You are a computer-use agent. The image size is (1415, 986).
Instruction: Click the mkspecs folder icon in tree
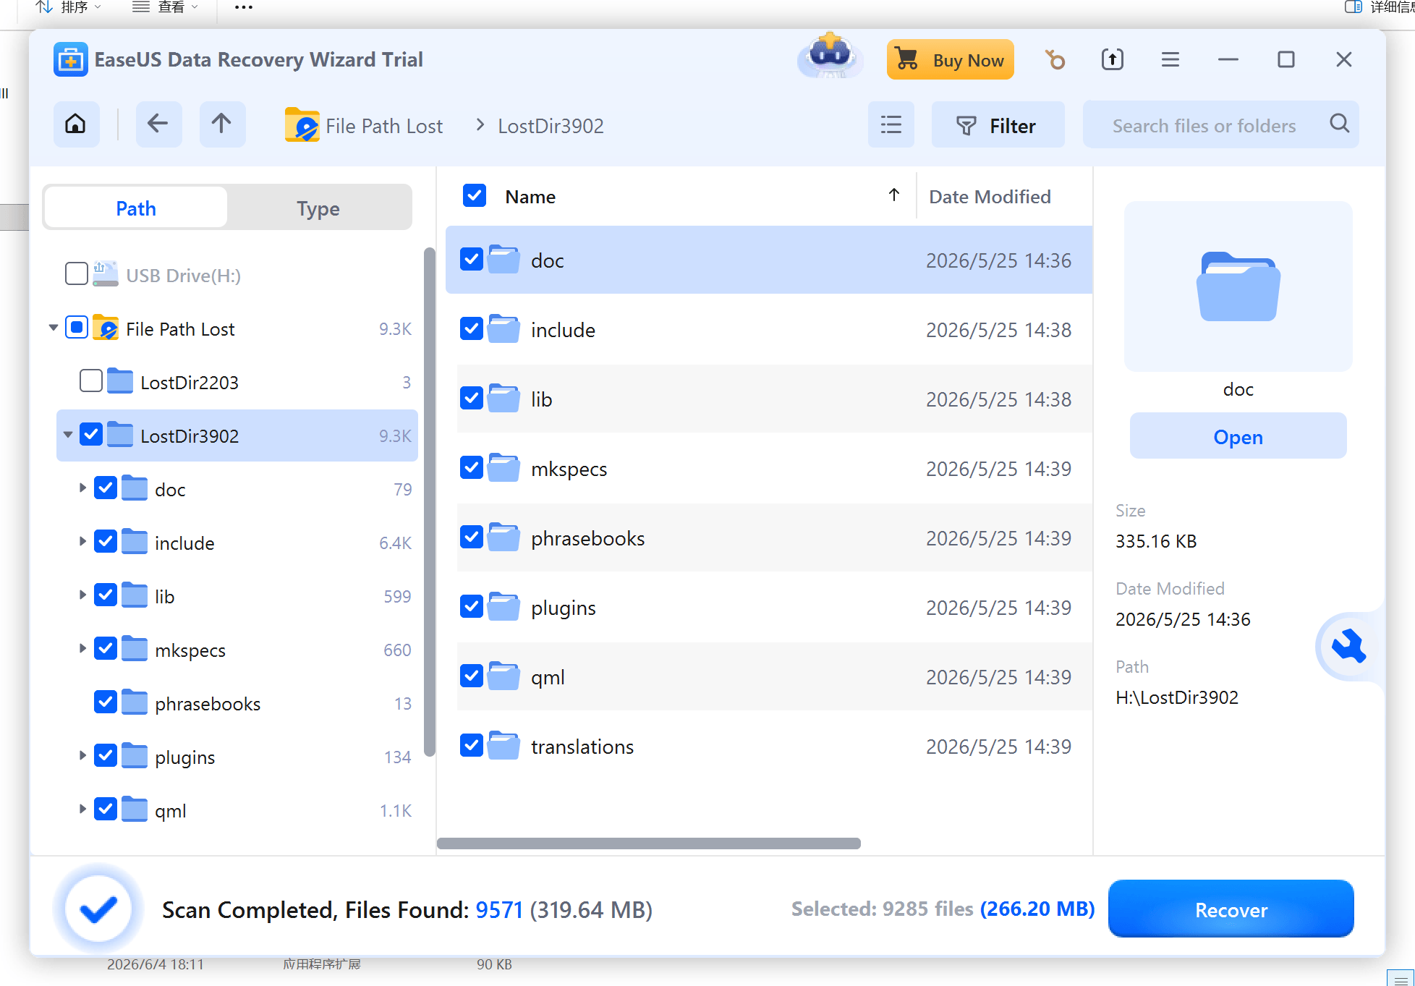pyautogui.click(x=135, y=649)
